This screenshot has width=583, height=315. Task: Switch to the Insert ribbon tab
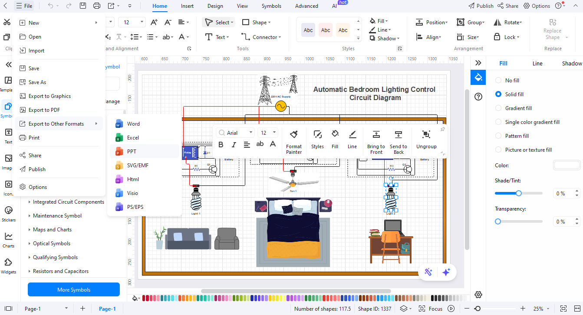tap(188, 6)
